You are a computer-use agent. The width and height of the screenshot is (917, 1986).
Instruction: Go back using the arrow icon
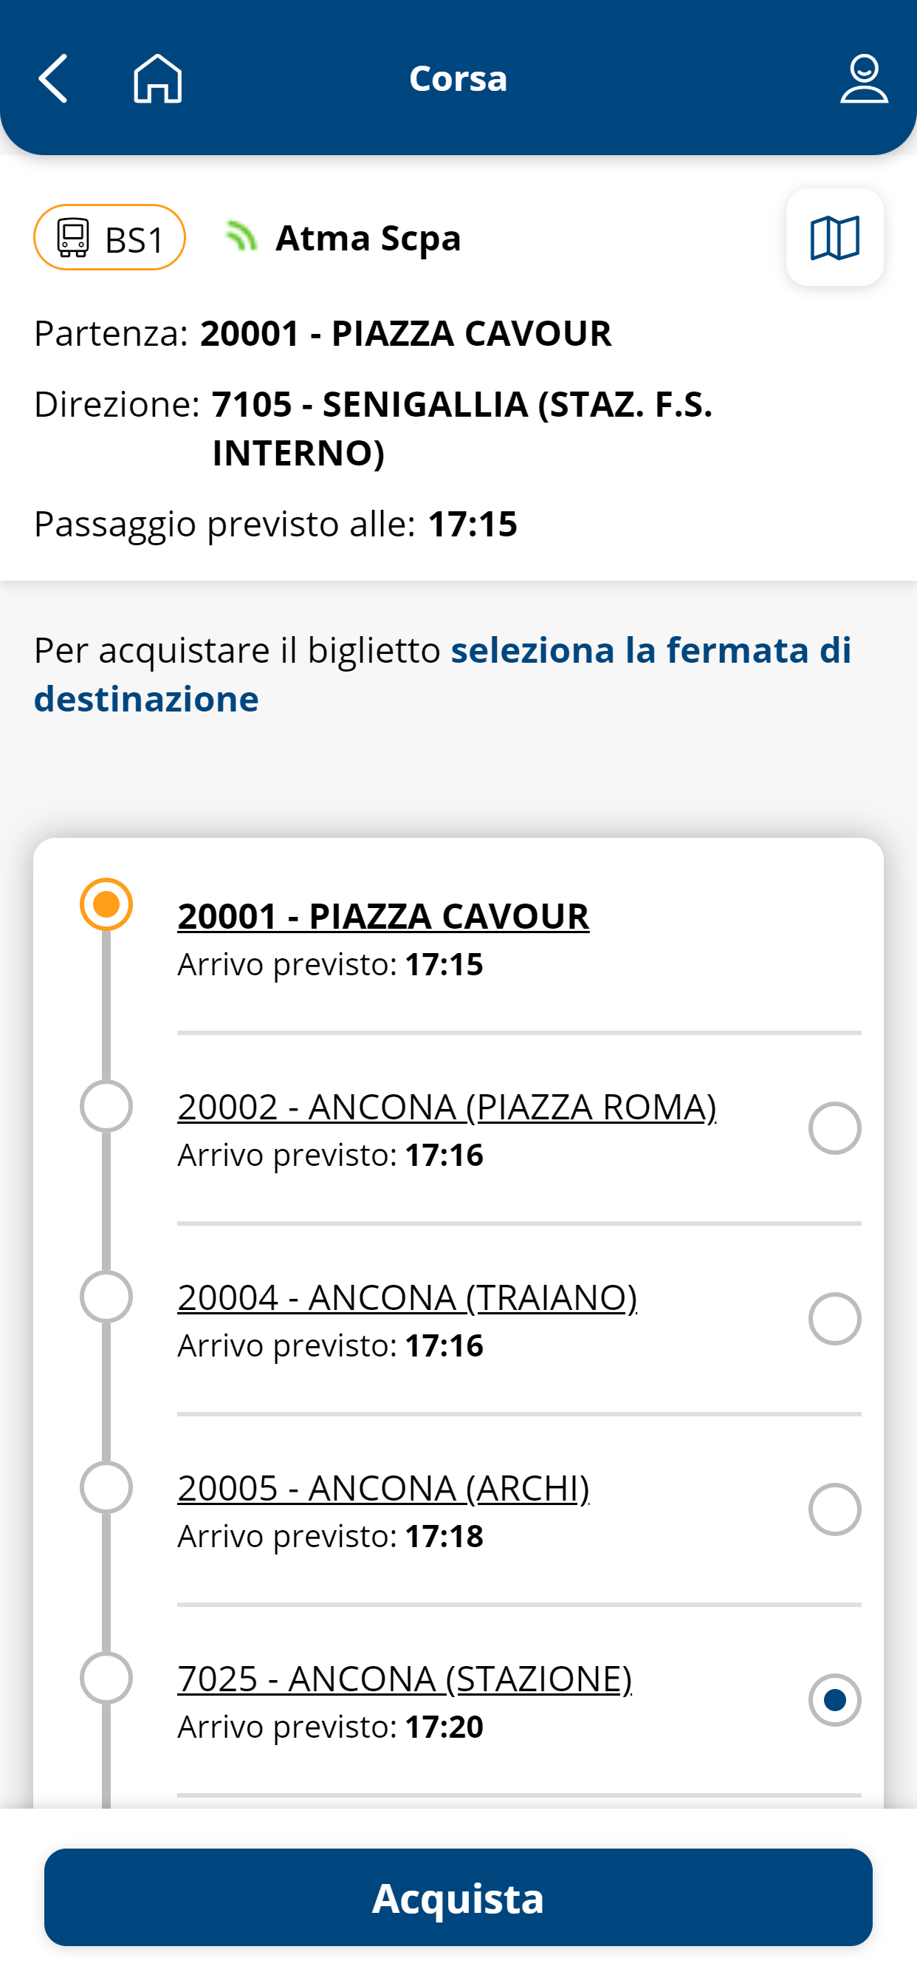pos(52,78)
